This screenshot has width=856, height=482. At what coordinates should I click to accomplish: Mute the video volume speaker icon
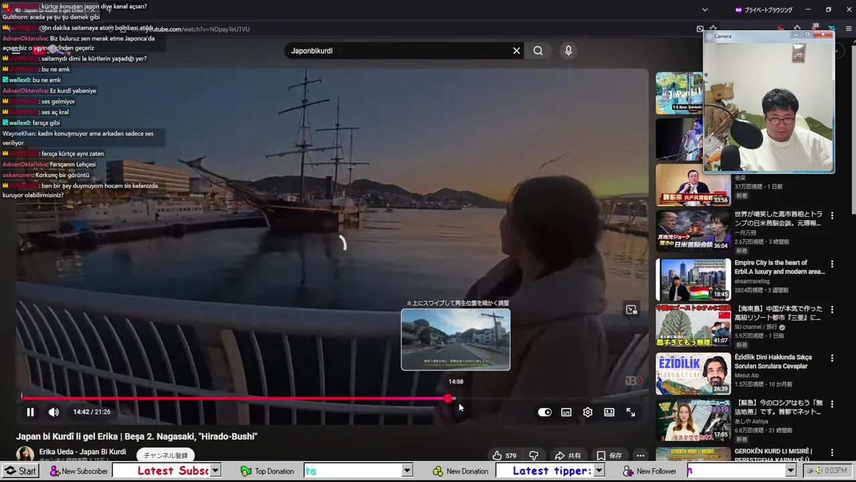tap(53, 412)
